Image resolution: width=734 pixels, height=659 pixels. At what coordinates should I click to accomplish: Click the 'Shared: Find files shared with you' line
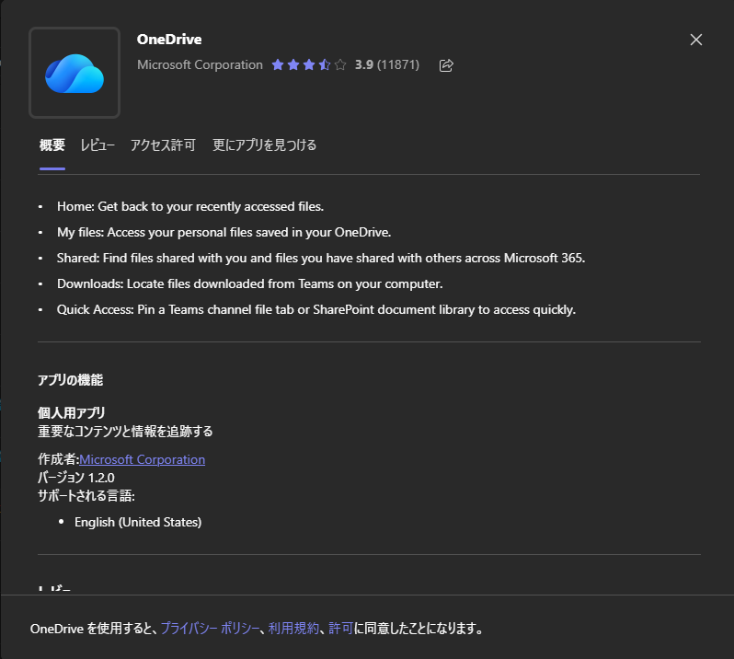point(321,258)
